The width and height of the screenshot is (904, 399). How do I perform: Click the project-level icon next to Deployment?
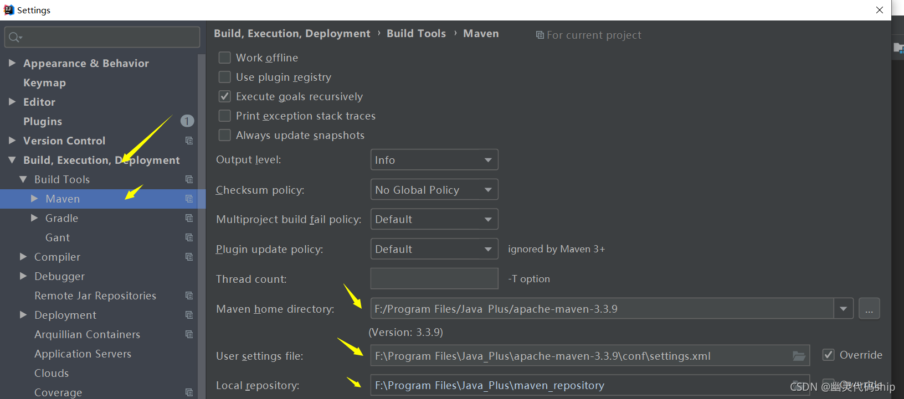(x=189, y=315)
